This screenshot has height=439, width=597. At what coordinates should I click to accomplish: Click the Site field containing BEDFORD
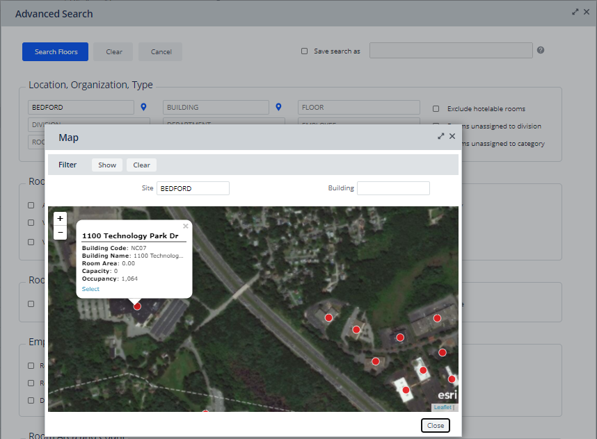[193, 188]
